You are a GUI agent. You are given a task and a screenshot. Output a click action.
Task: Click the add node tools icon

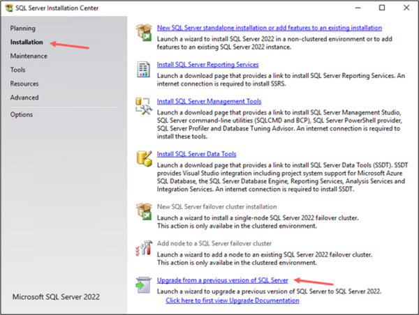point(144,248)
